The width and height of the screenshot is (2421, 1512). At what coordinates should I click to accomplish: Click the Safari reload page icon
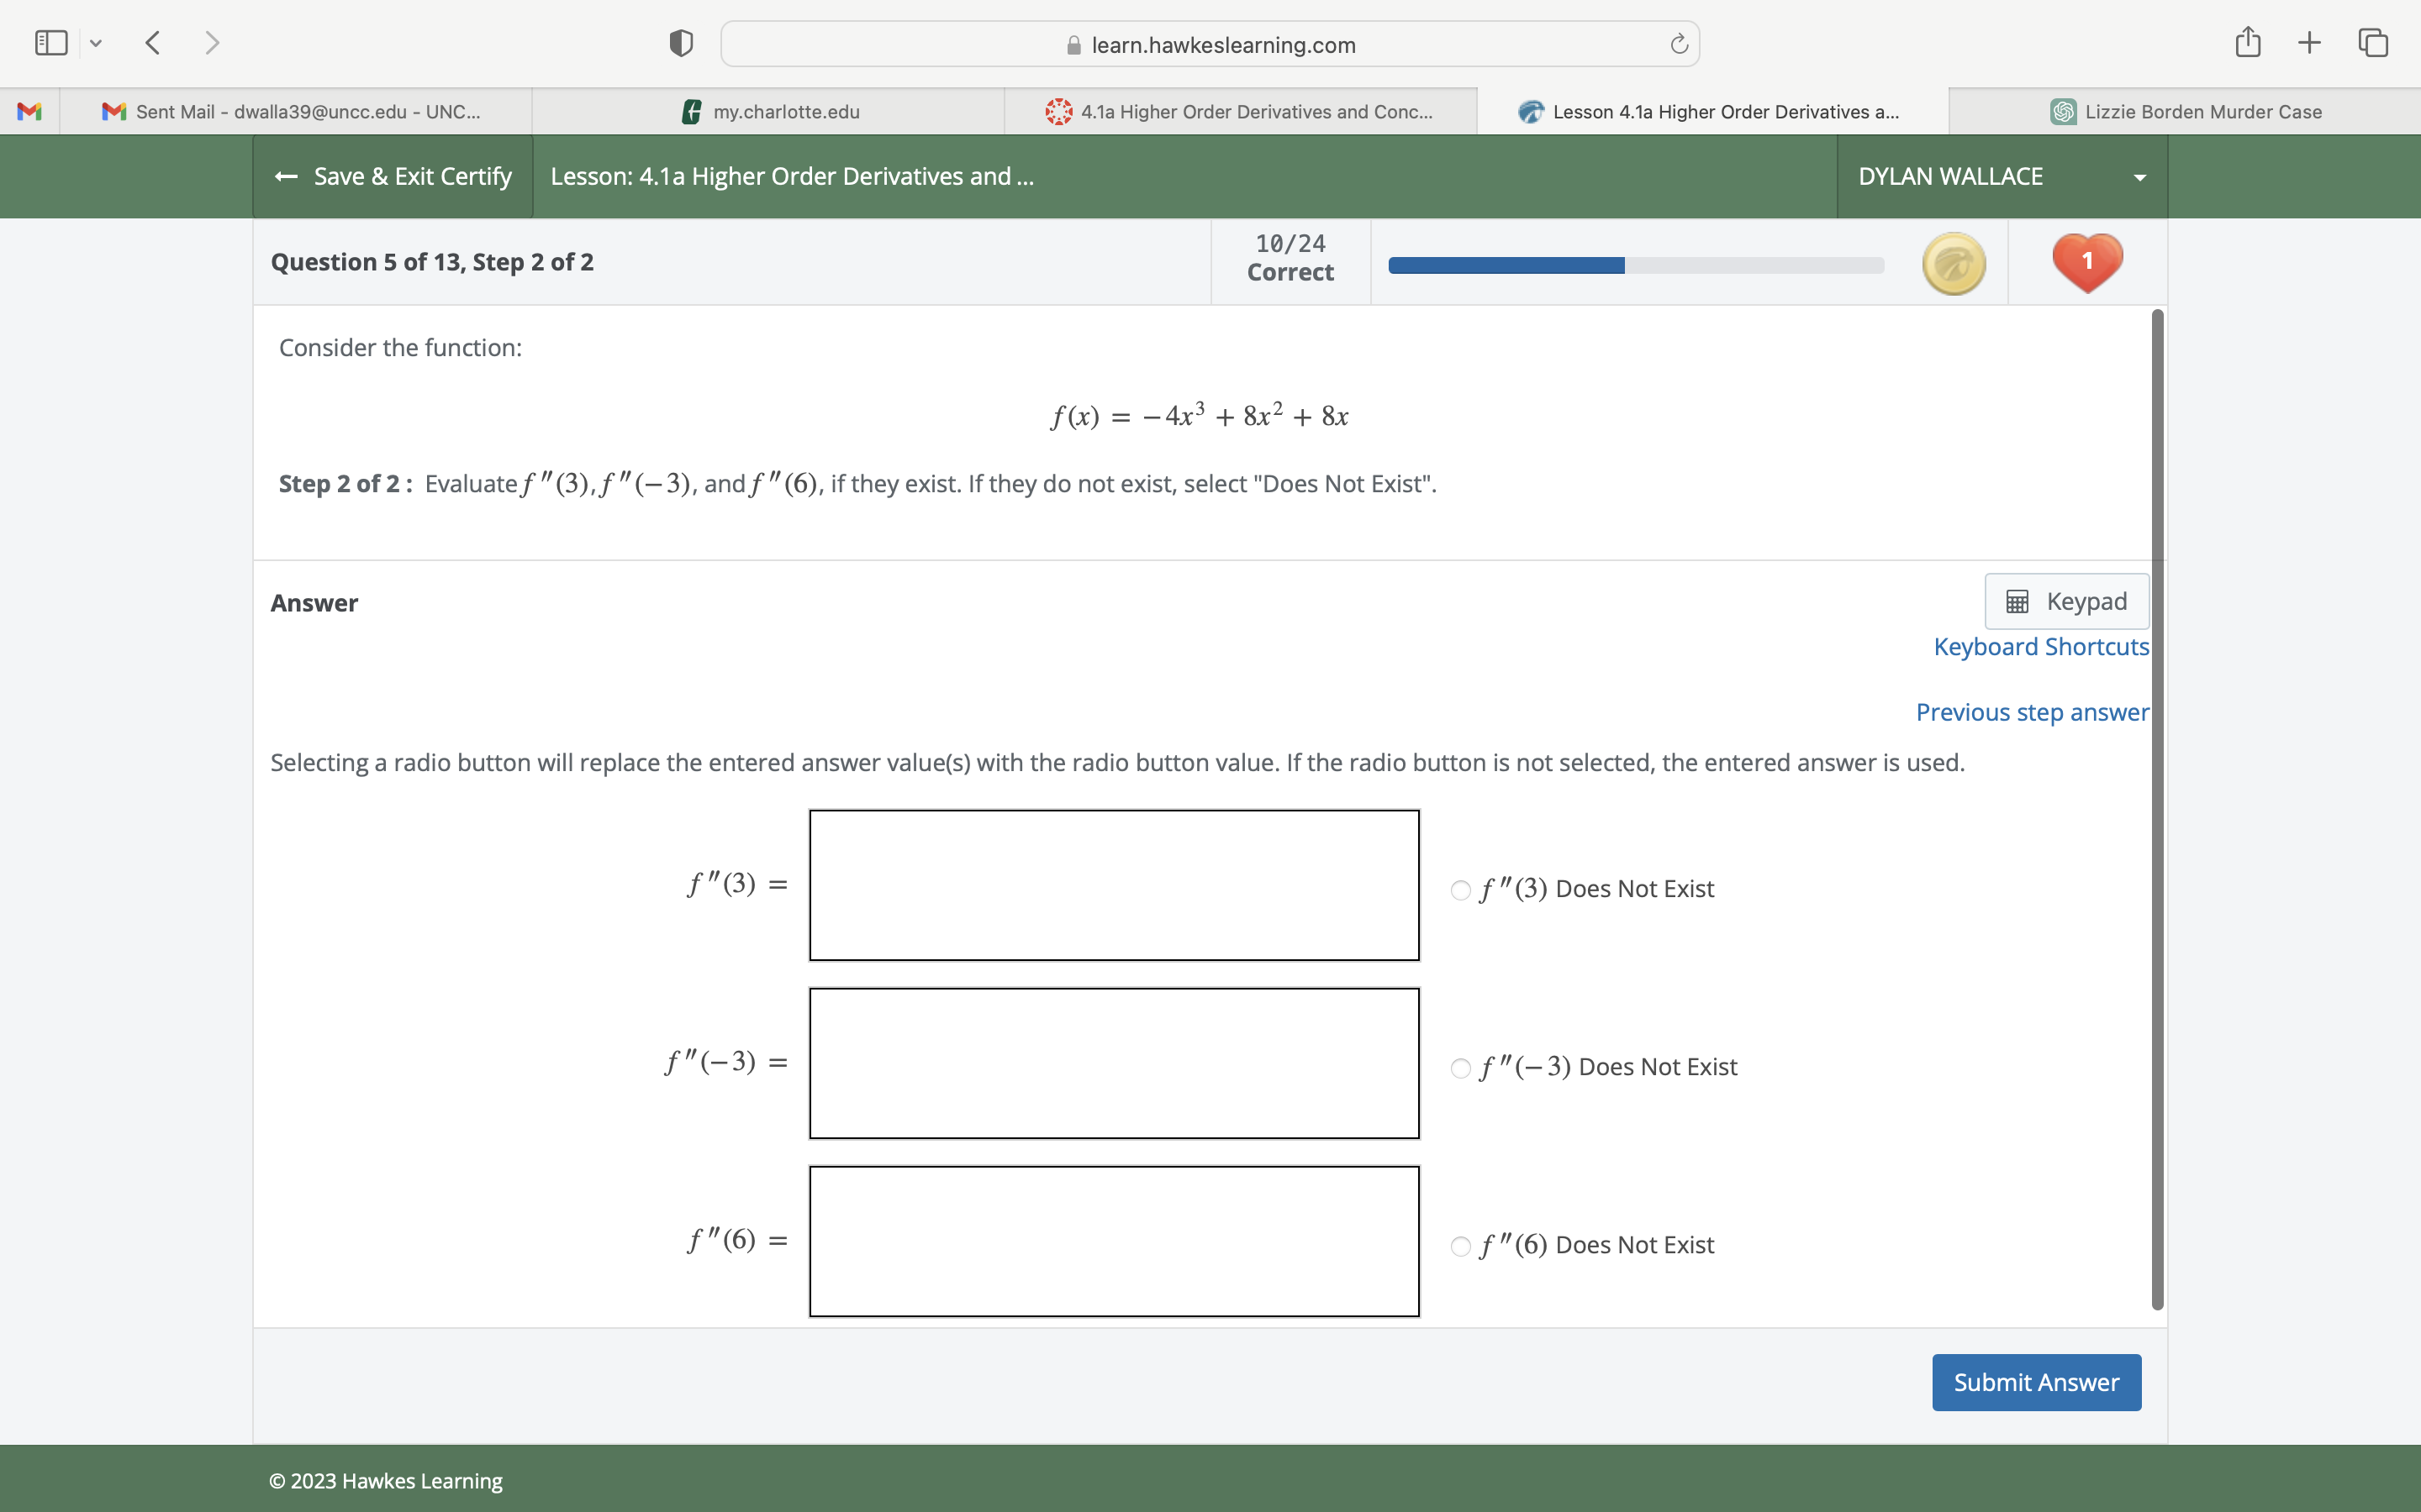click(1677, 43)
